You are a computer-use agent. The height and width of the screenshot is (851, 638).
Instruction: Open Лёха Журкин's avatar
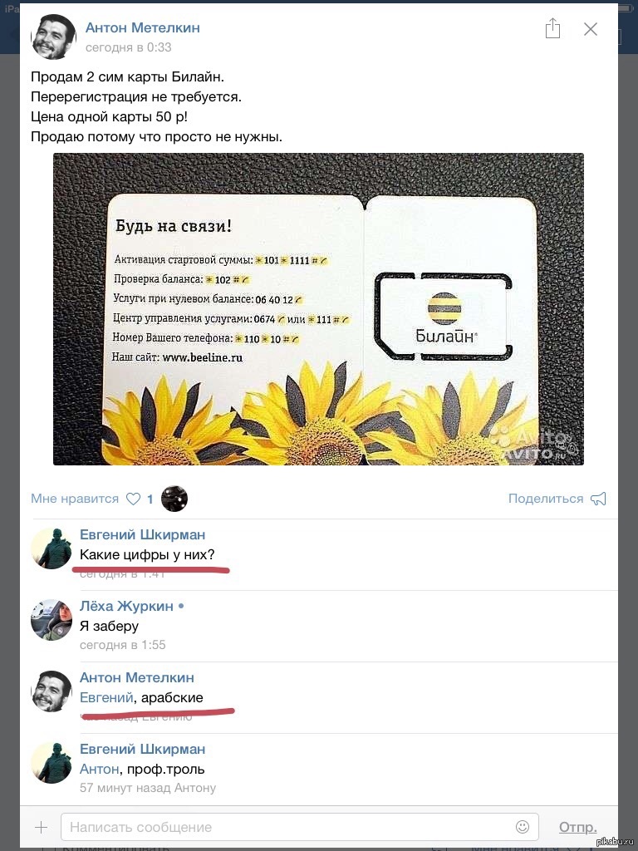(52, 620)
